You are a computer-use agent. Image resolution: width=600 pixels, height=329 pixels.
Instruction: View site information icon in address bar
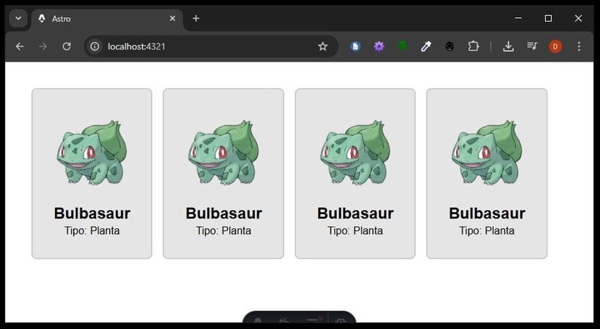point(95,47)
